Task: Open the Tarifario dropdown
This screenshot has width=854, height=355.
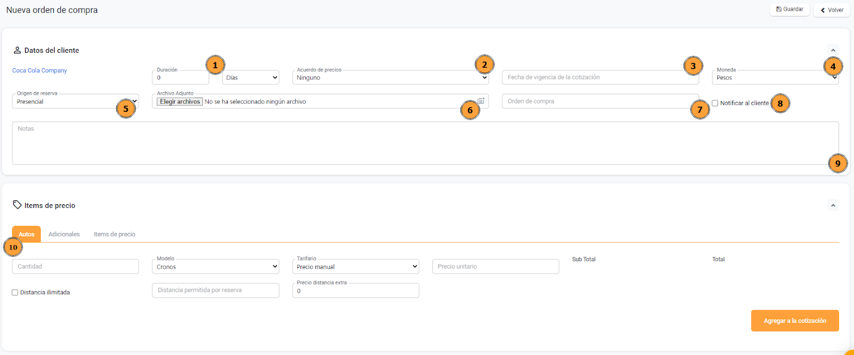Action: point(355,267)
